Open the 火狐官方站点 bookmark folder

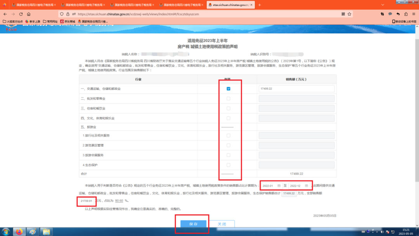pos(13,21)
